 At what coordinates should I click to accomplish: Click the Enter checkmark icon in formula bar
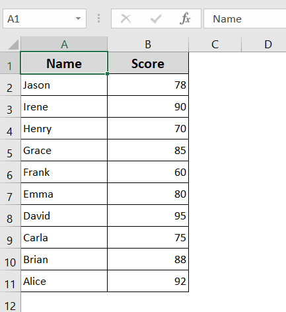point(156,19)
